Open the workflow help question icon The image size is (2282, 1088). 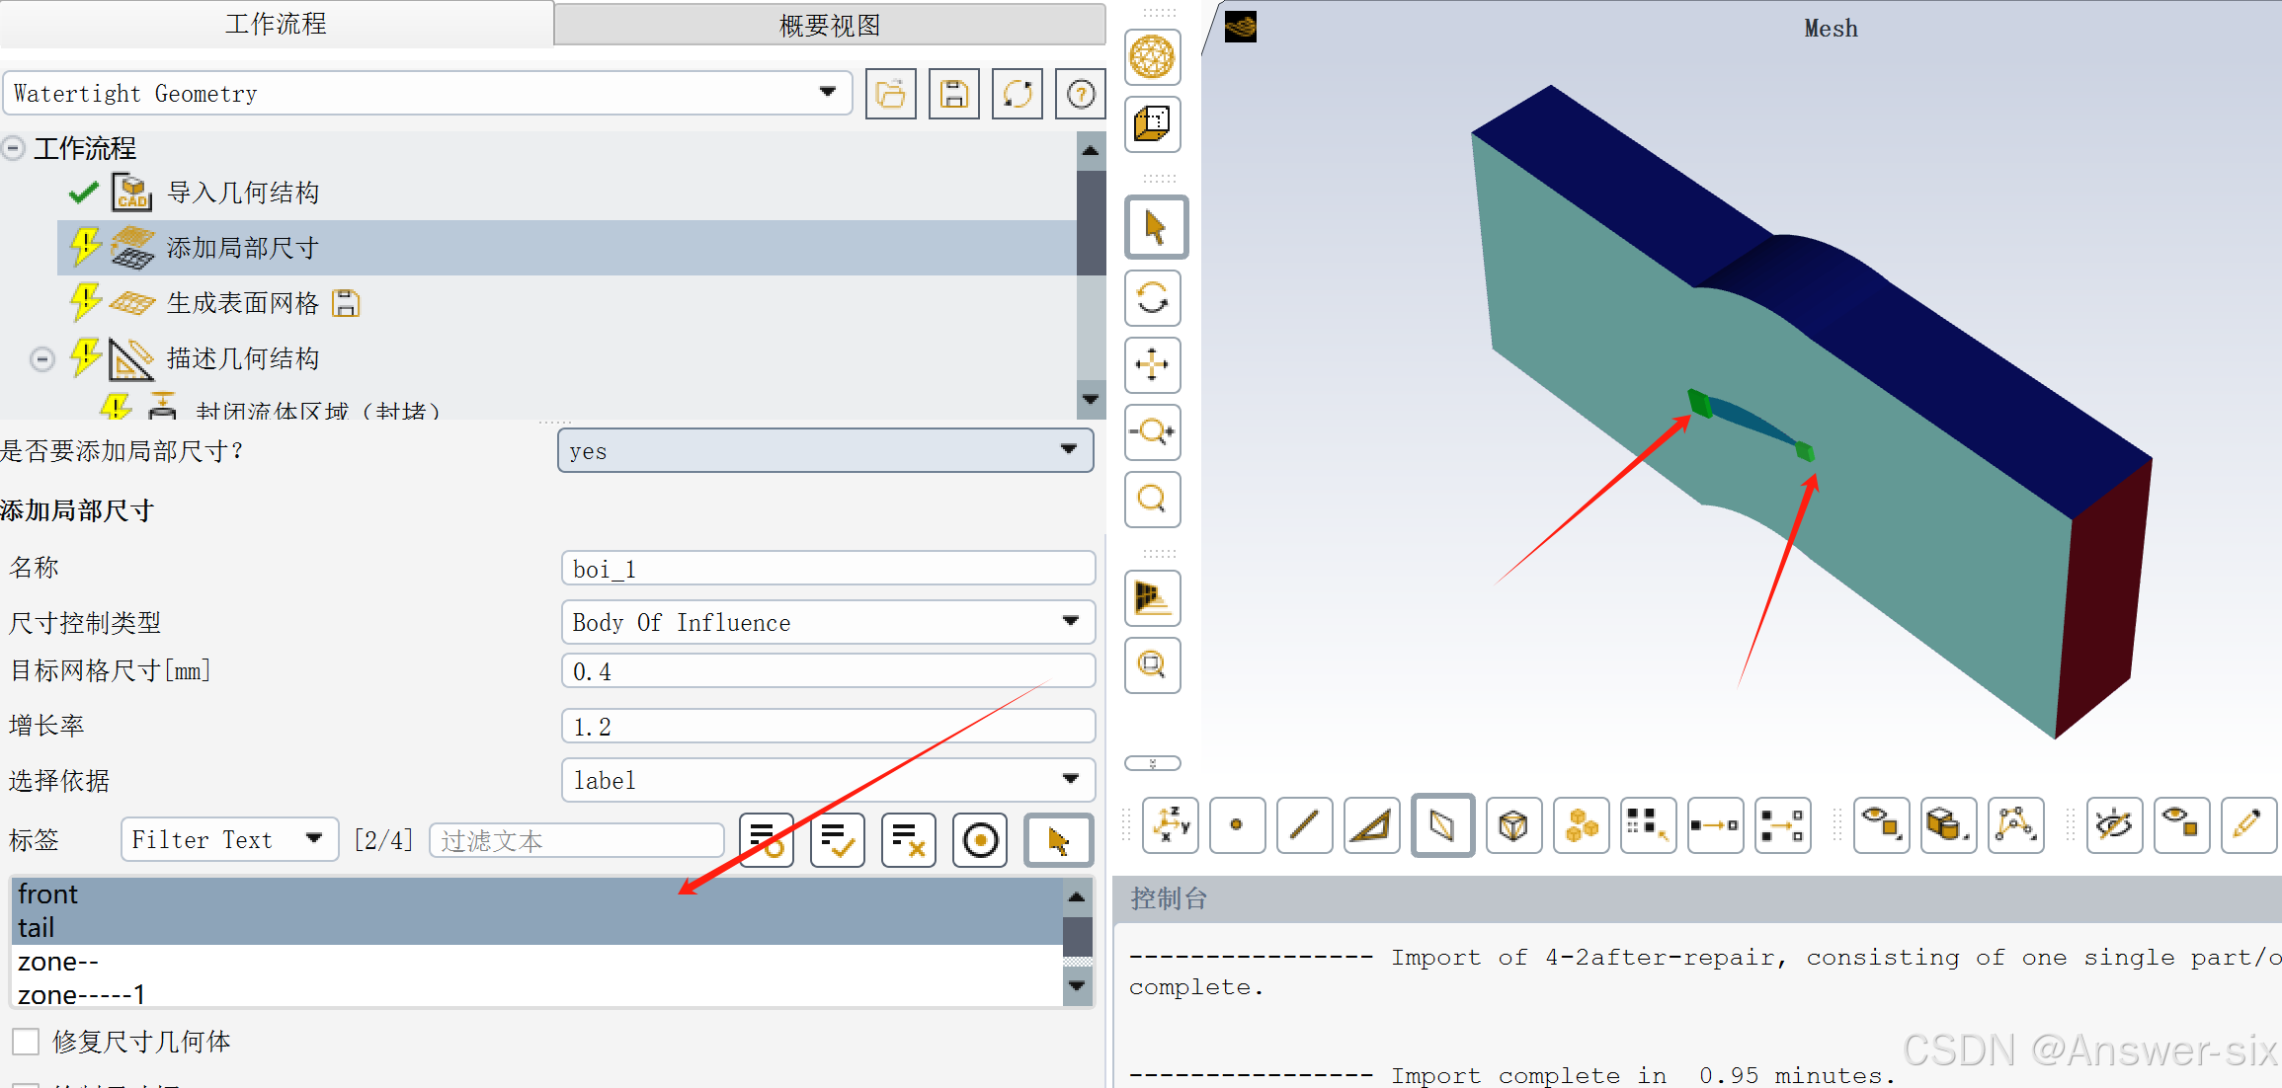[1080, 95]
